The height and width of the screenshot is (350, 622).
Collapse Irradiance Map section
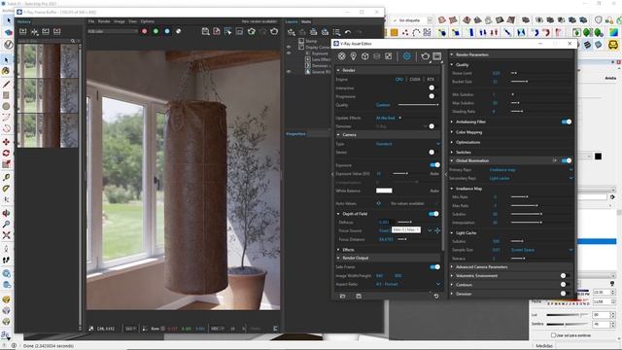452,189
